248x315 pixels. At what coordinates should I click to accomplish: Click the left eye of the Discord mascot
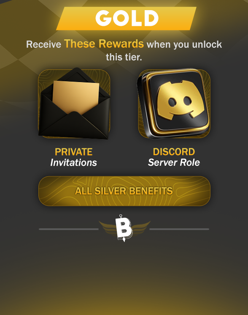click(172, 102)
